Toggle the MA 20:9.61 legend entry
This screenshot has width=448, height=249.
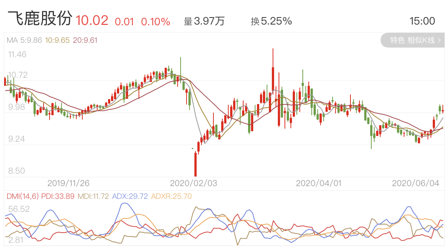coord(85,41)
